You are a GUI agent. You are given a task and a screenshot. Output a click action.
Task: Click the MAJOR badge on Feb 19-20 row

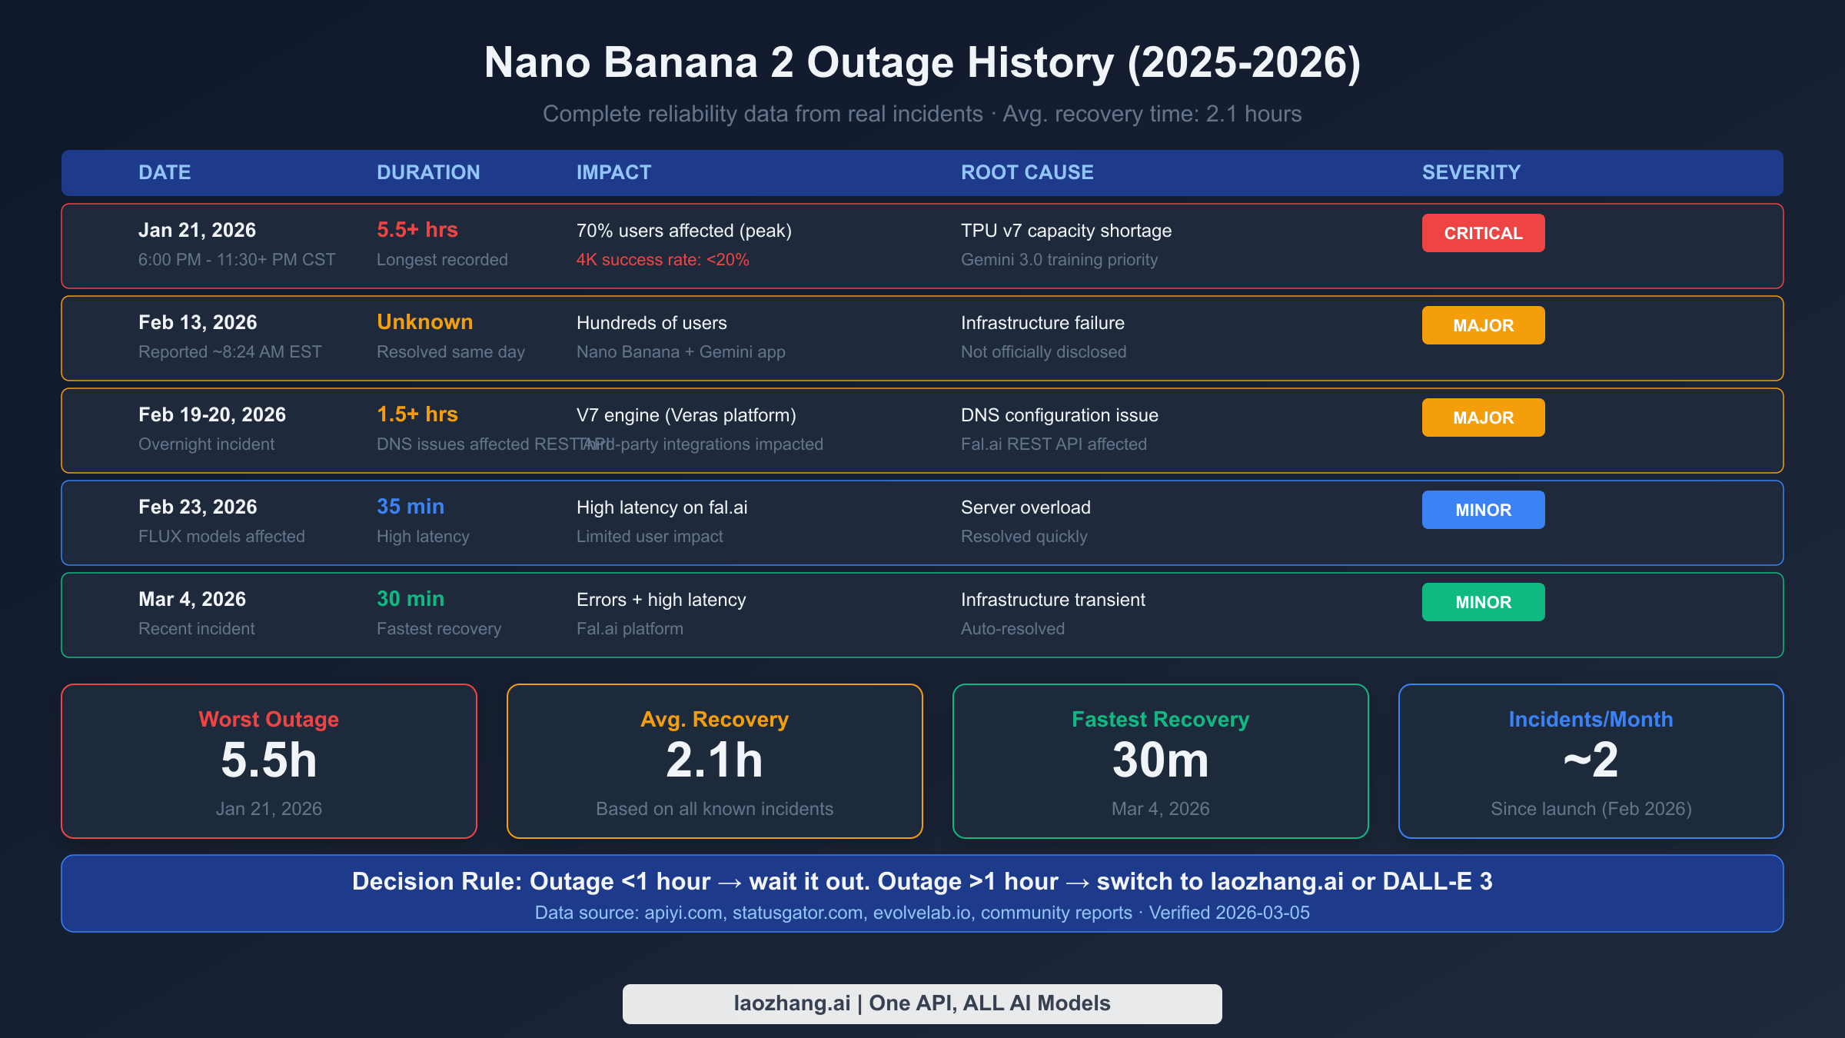click(x=1483, y=418)
